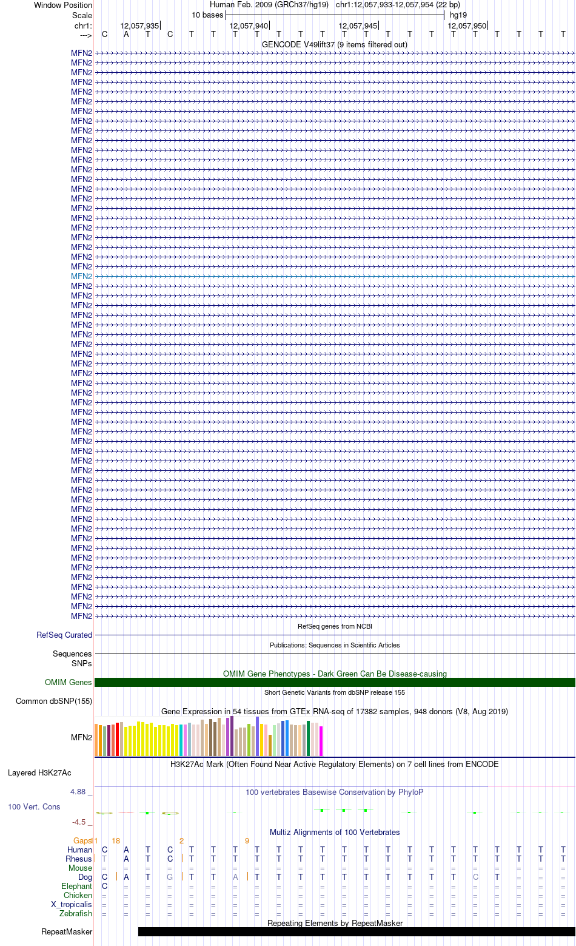Select the dark green OMIM Genes bar
This screenshot has width=576, height=946.
click(335, 682)
